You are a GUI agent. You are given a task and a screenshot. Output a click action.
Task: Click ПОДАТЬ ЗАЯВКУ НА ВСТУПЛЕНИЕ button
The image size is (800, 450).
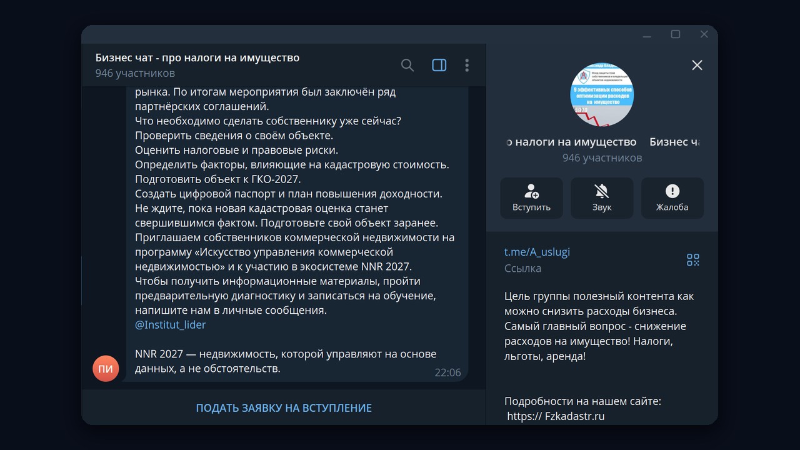pyautogui.click(x=284, y=408)
